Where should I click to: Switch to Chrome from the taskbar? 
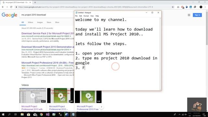[41, 114]
